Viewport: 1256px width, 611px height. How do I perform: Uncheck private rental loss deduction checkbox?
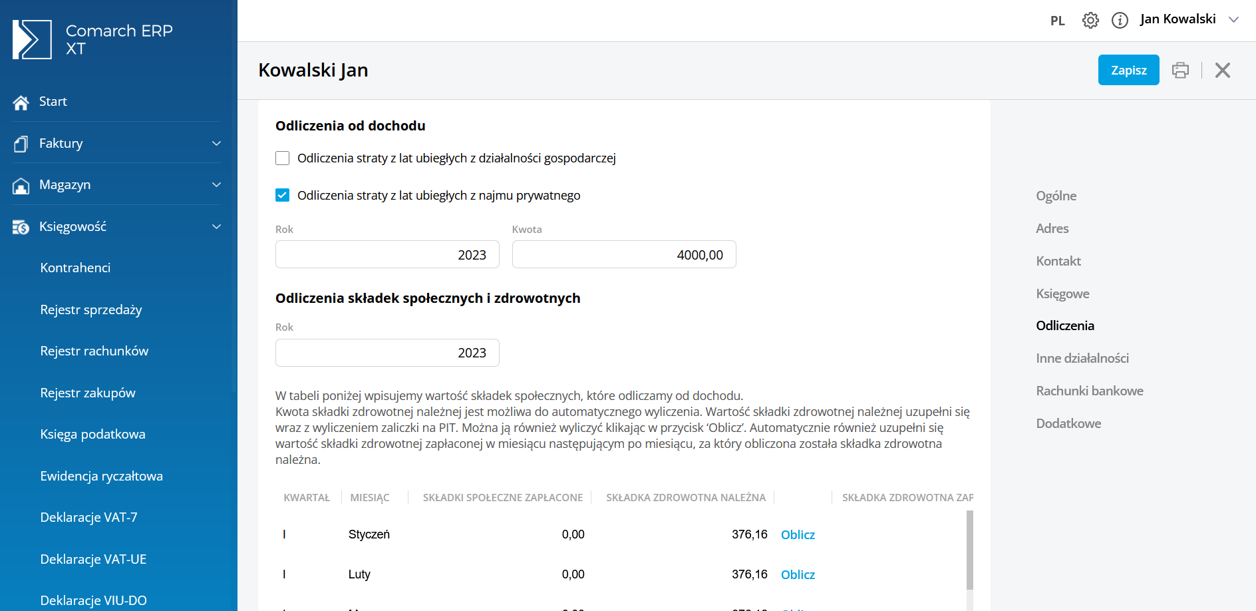[x=283, y=196]
